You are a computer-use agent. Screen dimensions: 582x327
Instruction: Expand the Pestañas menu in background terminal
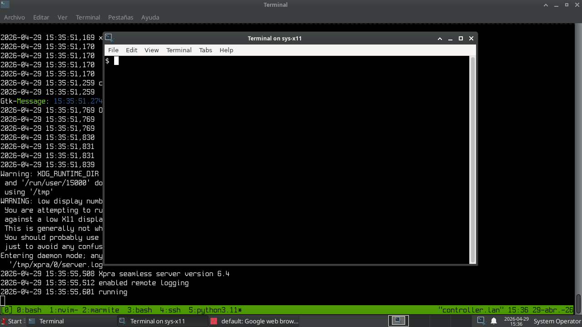[120, 17]
